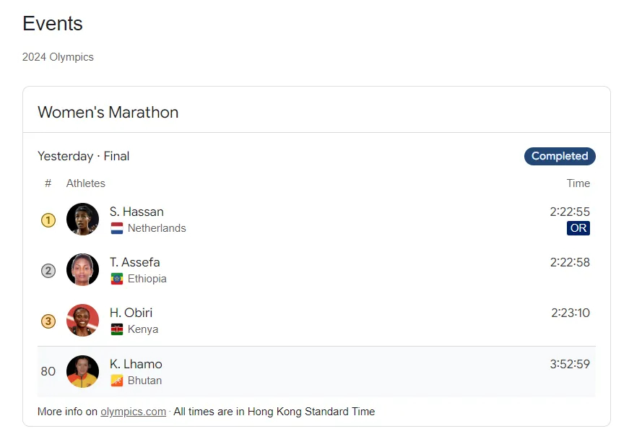Select the Women's Marathon card title

108,113
